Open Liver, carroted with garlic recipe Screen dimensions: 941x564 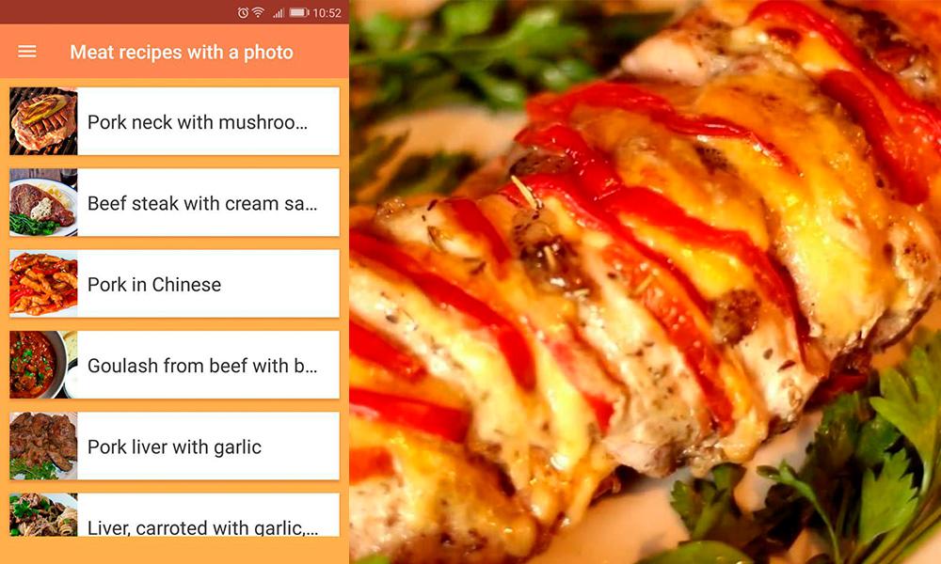[175, 515]
